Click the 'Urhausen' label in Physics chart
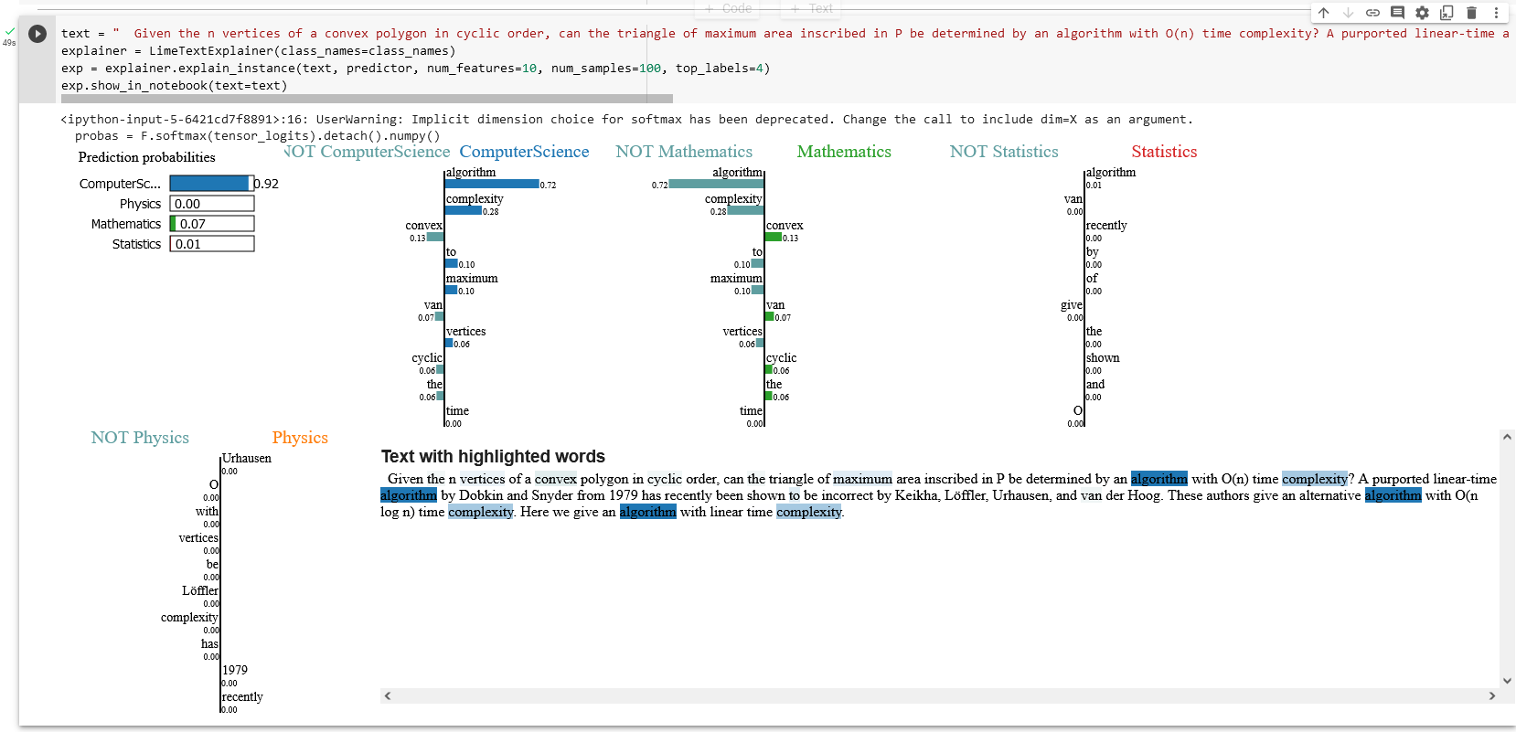The width and height of the screenshot is (1516, 732). pos(247,459)
